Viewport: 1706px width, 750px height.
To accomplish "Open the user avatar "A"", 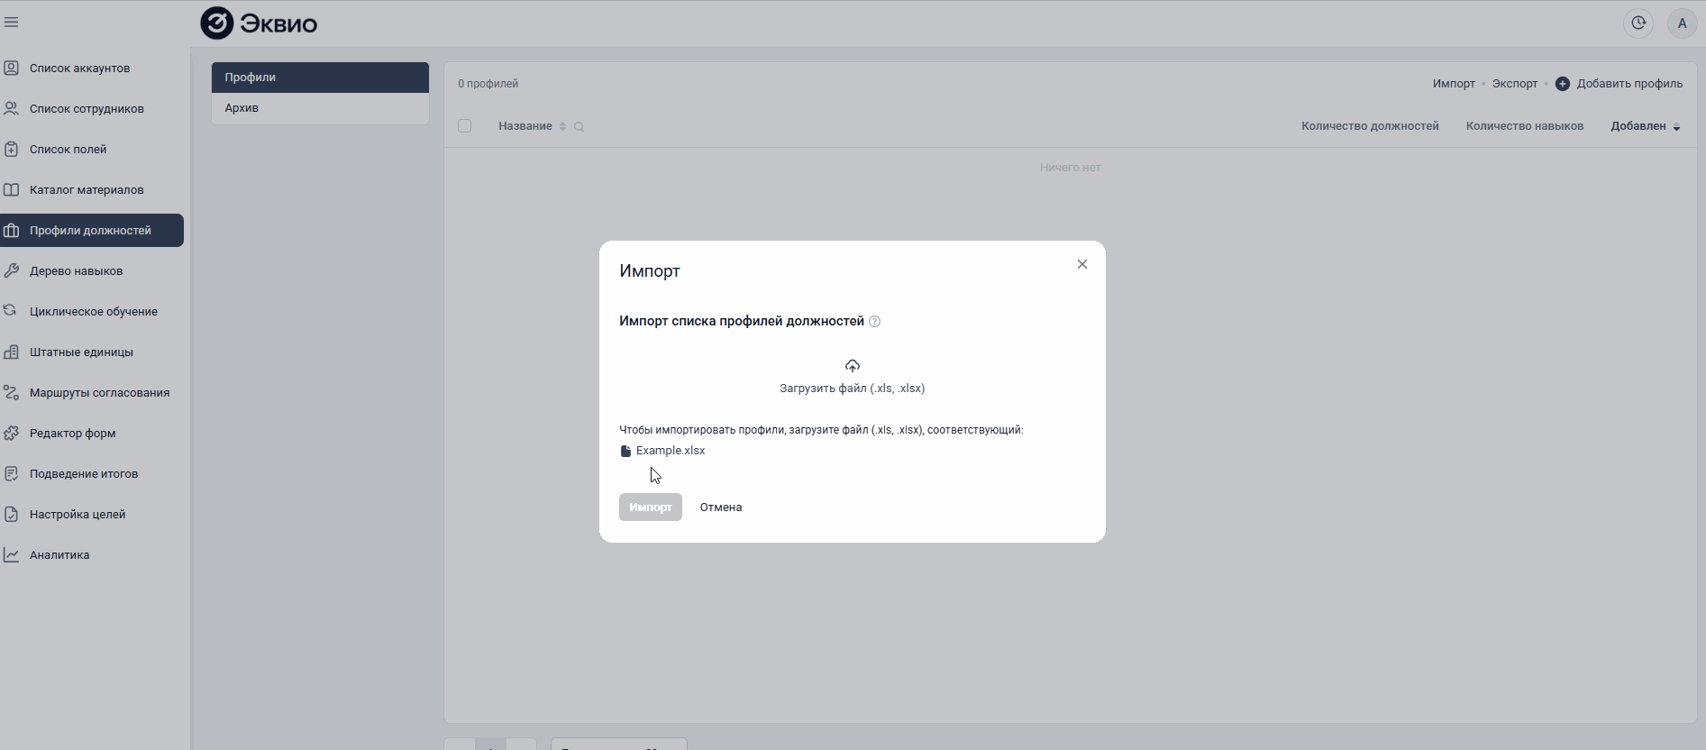I will (x=1682, y=23).
